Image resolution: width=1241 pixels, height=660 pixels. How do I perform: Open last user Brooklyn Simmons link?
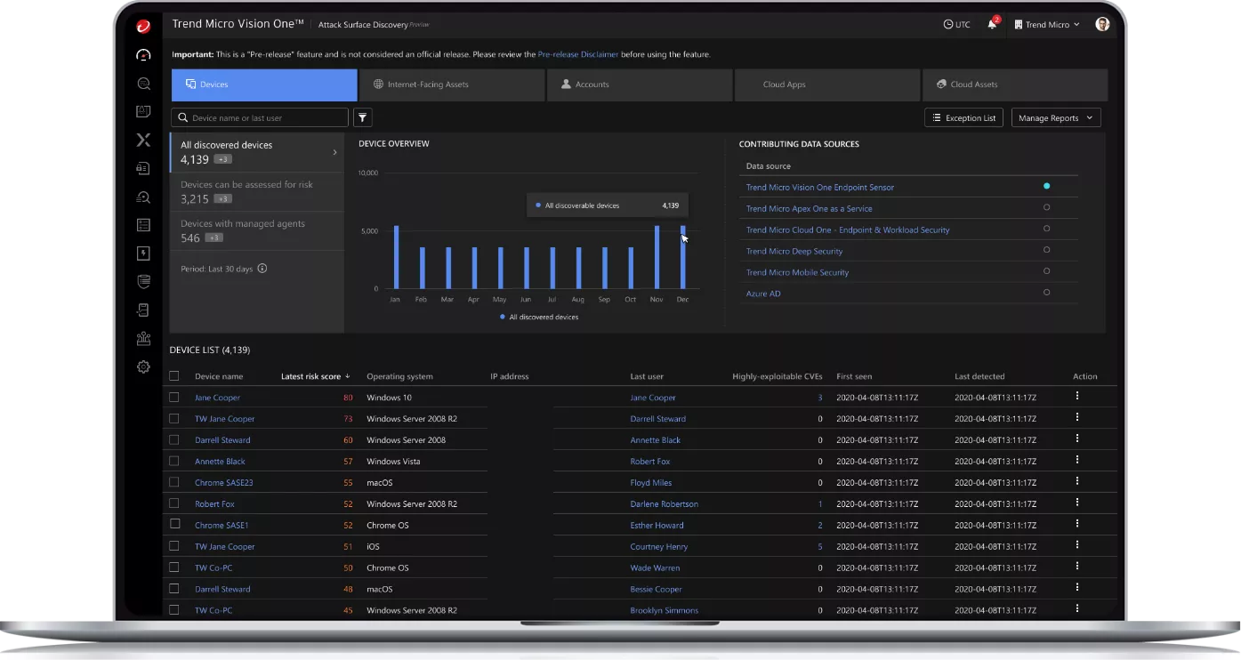pyautogui.click(x=665, y=610)
